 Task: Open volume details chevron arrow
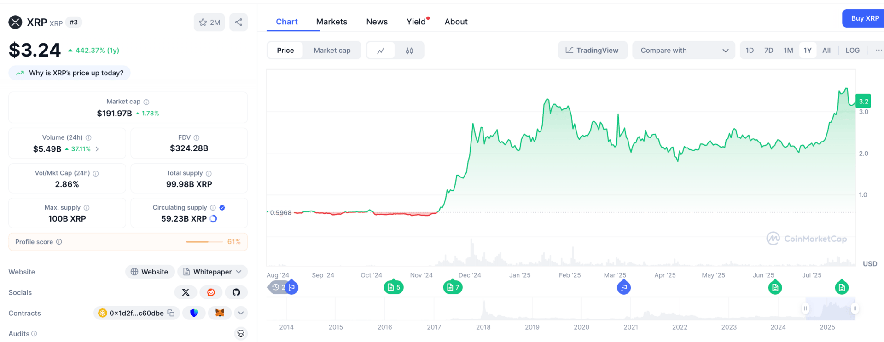tap(97, 149)
